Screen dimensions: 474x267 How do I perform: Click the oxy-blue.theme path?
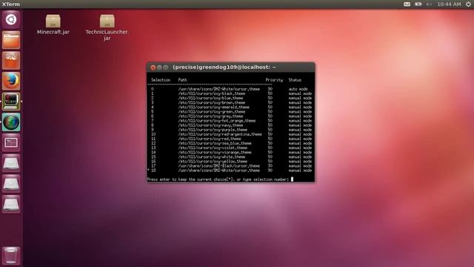tap(210, 98)
